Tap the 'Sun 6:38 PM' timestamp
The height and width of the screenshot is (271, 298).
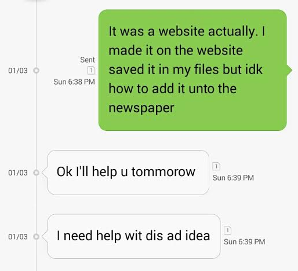point(74,82)
